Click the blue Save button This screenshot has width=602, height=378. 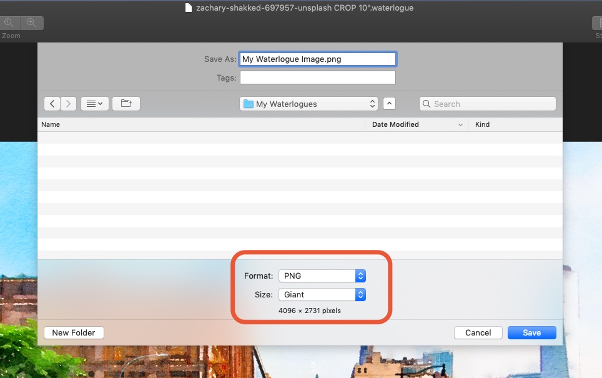pos(531,333)
